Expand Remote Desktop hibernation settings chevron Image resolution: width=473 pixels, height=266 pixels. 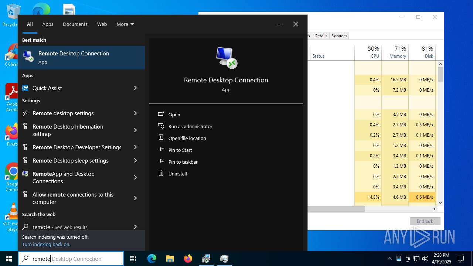pyautogui.click(x=135, y=130)
